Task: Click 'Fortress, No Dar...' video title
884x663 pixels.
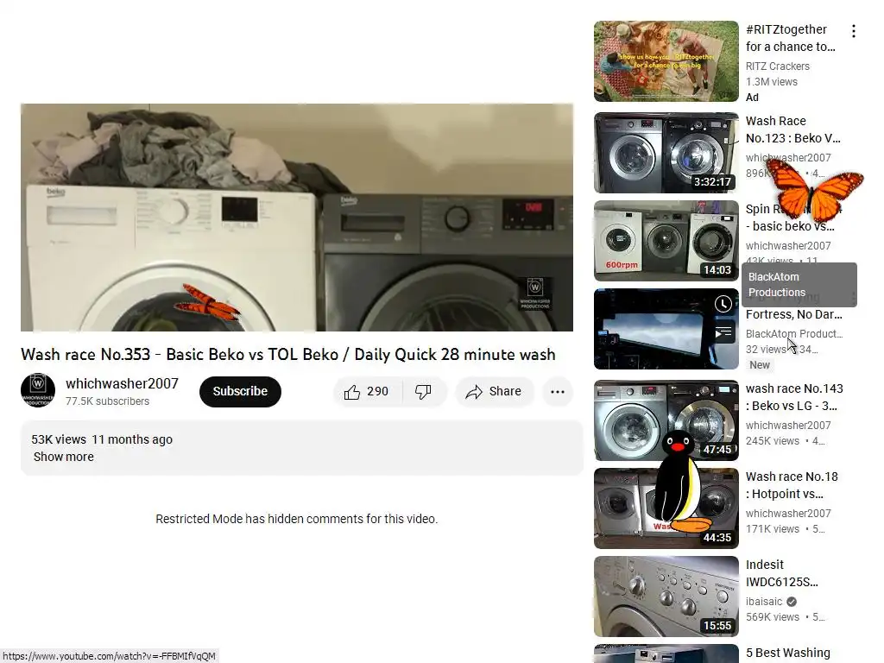Action: (794, 314)
